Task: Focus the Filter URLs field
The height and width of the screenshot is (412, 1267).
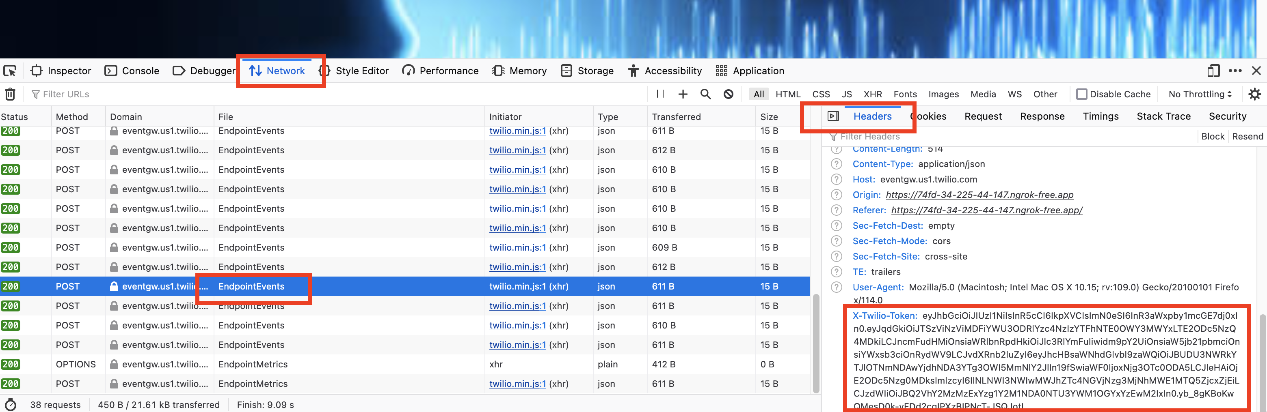Action: [339, 94]
